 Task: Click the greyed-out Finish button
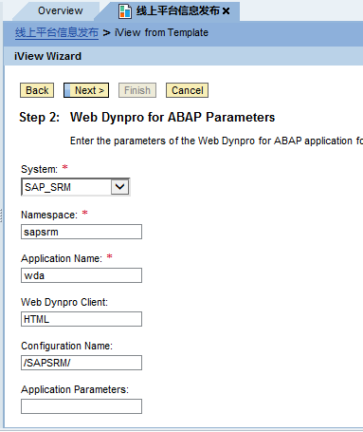137,90
